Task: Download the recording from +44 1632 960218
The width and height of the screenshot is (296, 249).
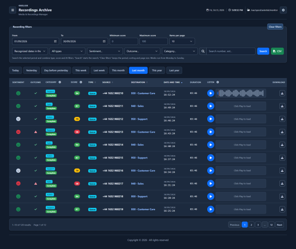Action: point(282,197)
